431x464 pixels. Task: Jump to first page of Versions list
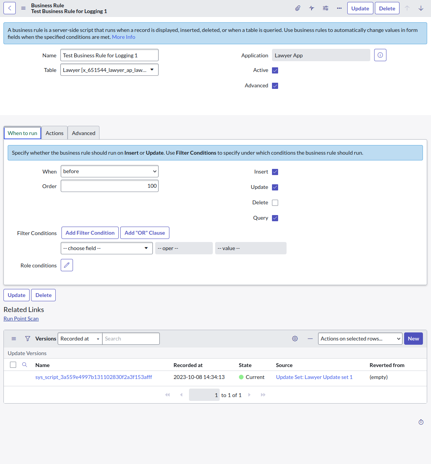pyautogui.click(x=167, y=395)
